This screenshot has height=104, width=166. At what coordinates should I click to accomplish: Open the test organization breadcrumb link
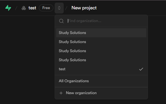coord(32,8)
